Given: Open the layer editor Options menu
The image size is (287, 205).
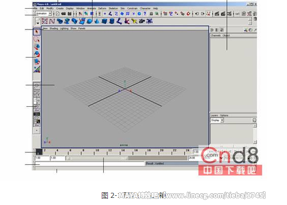Looking at the screenshot, I should 224,115.
